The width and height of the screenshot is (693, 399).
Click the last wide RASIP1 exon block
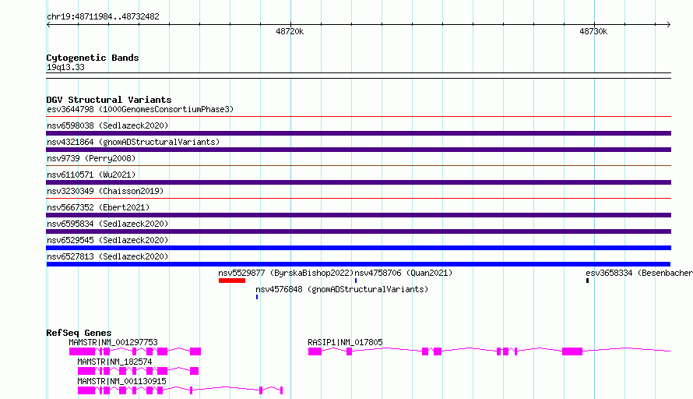(x=572, y=351)
